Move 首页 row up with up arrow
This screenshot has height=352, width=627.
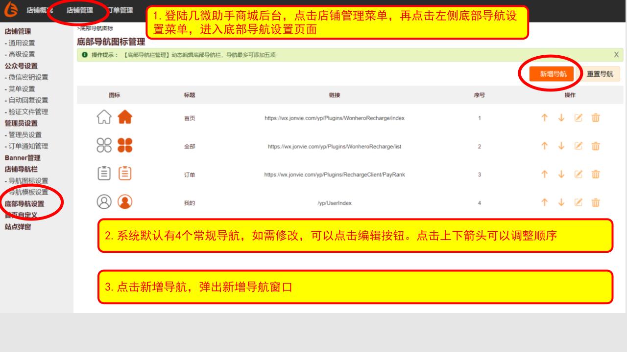544,118
